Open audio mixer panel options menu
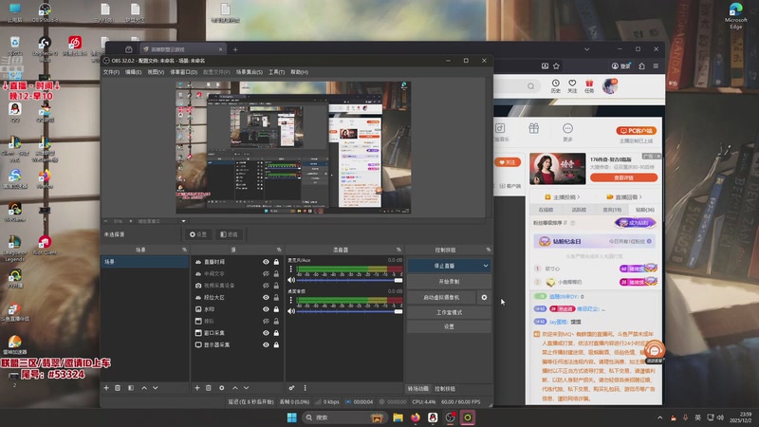 point(305,388)
